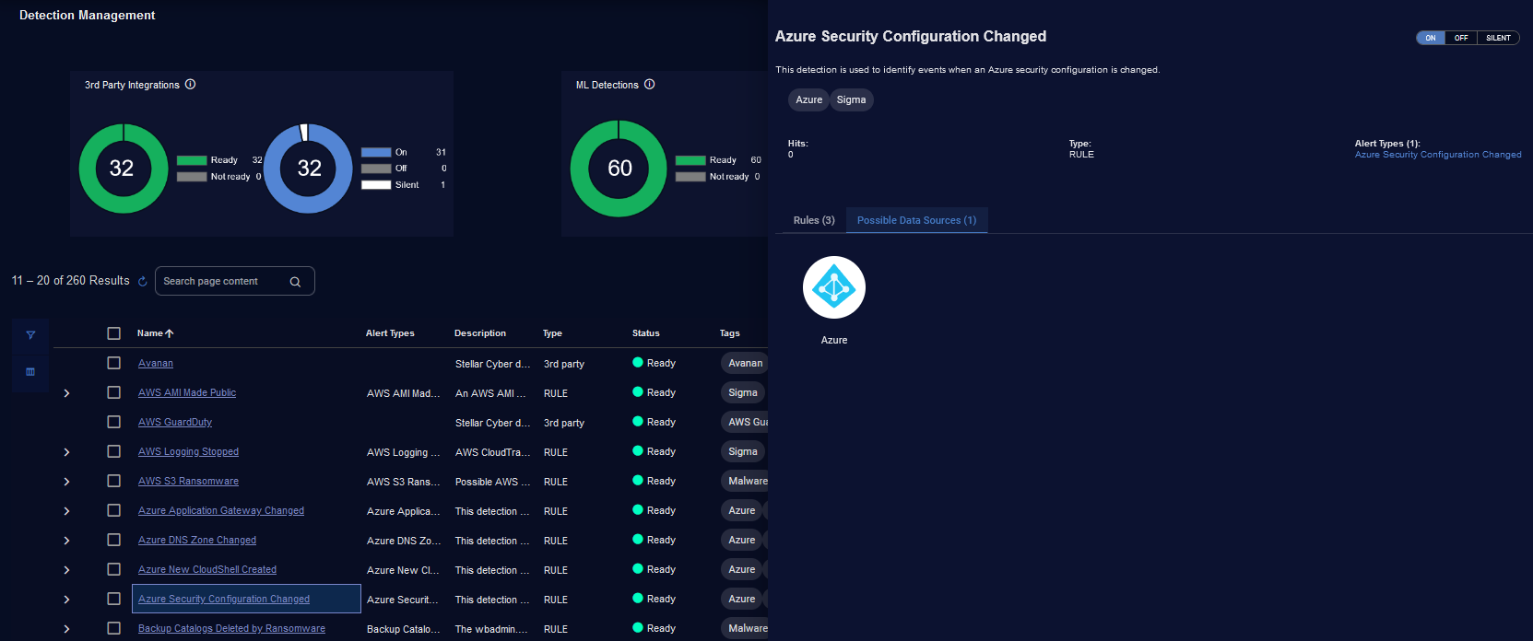Screen dimensions: 1533x641
Task: Open the AWS AMI Made Public link
Action: click(187, 393)
